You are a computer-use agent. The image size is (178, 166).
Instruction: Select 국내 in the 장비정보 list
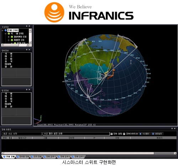9,54
